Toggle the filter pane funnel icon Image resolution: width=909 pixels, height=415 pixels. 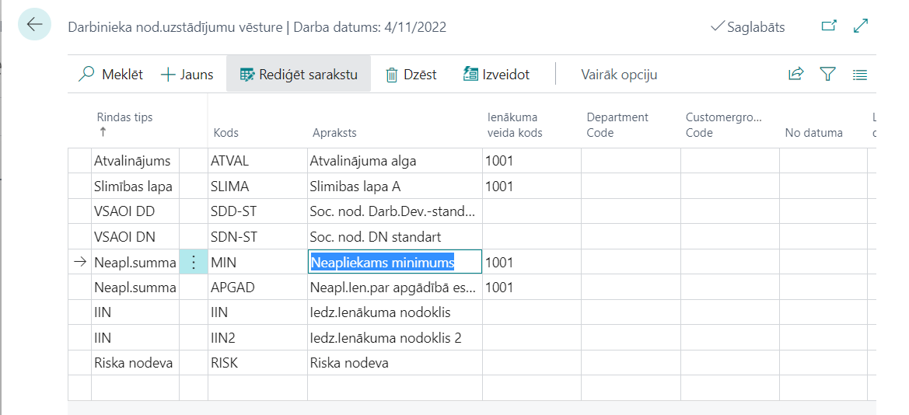click(x=827, y=75)
